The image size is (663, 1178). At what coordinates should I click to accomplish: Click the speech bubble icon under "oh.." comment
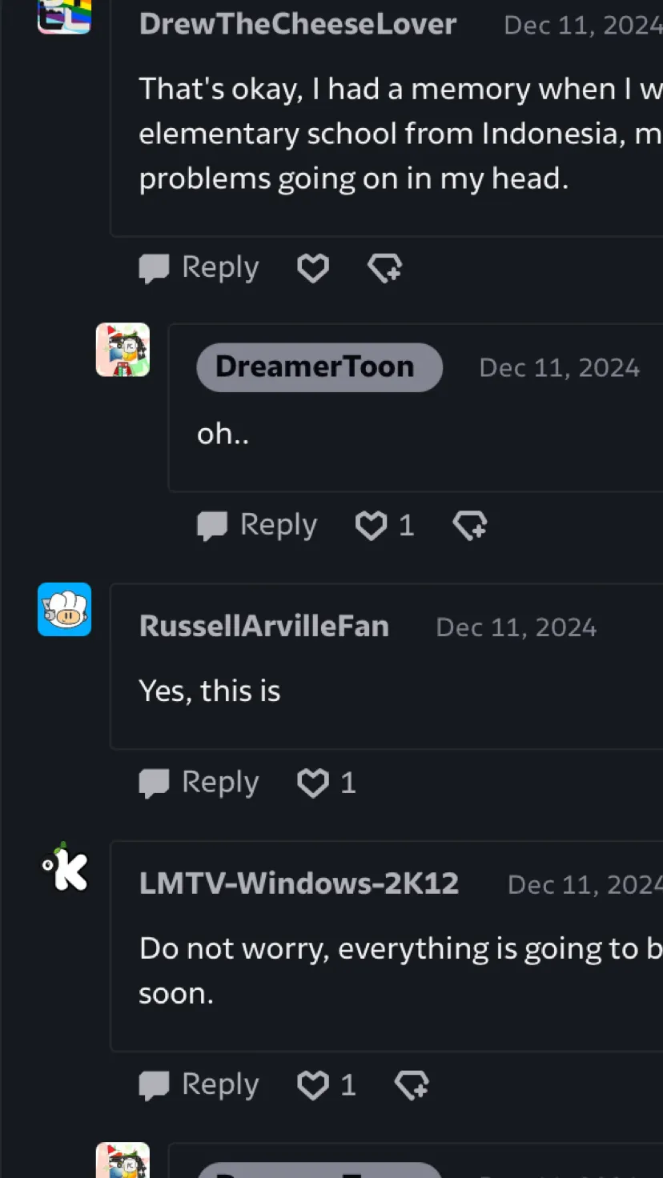point(212,526)
